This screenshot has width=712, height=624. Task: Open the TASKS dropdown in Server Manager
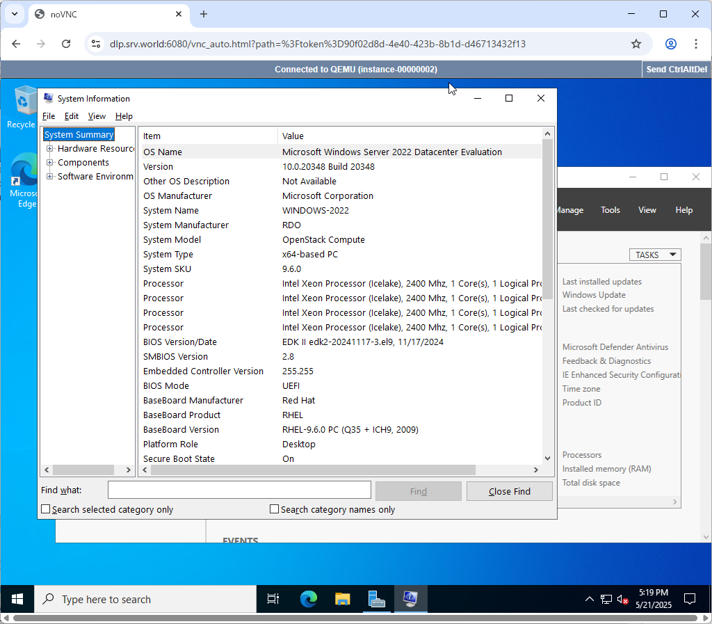coord(655,255)
